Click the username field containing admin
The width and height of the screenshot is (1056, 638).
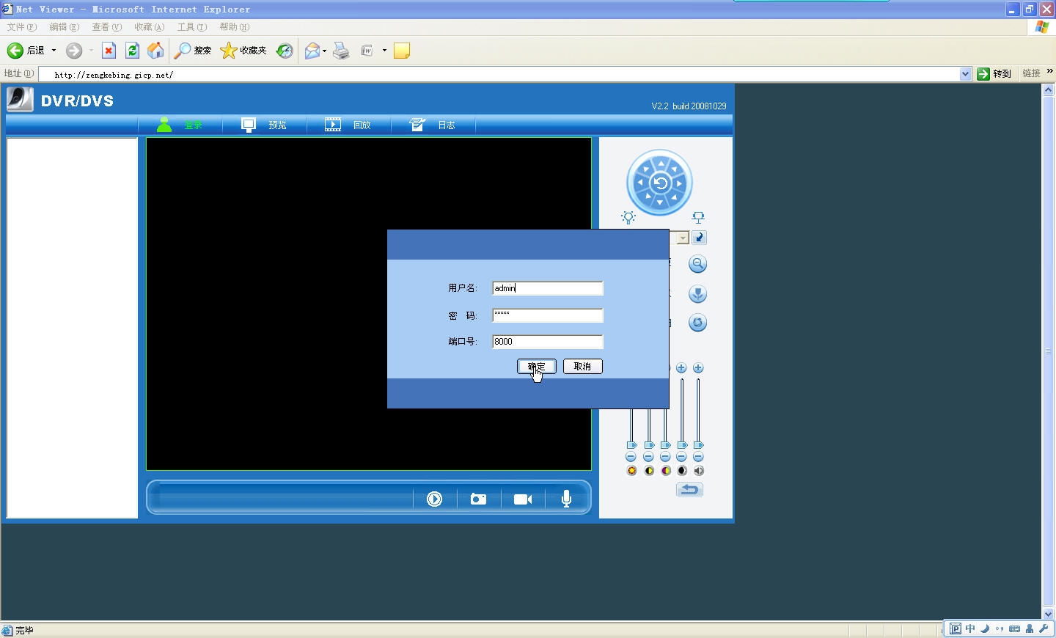click(548, 288)
